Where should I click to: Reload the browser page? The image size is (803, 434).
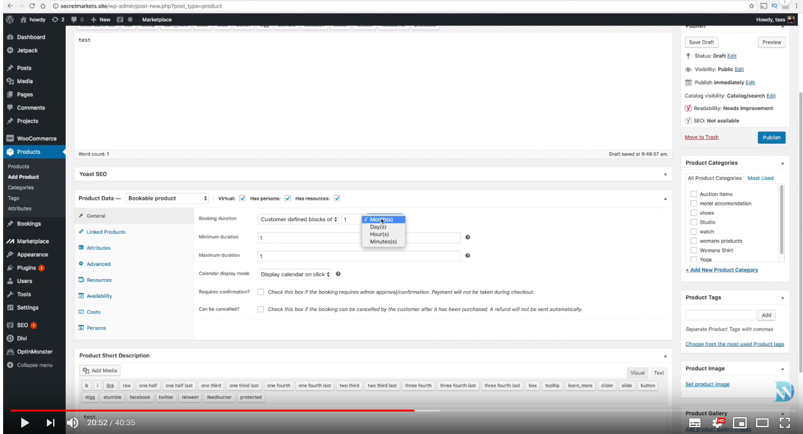click(31, 6)
